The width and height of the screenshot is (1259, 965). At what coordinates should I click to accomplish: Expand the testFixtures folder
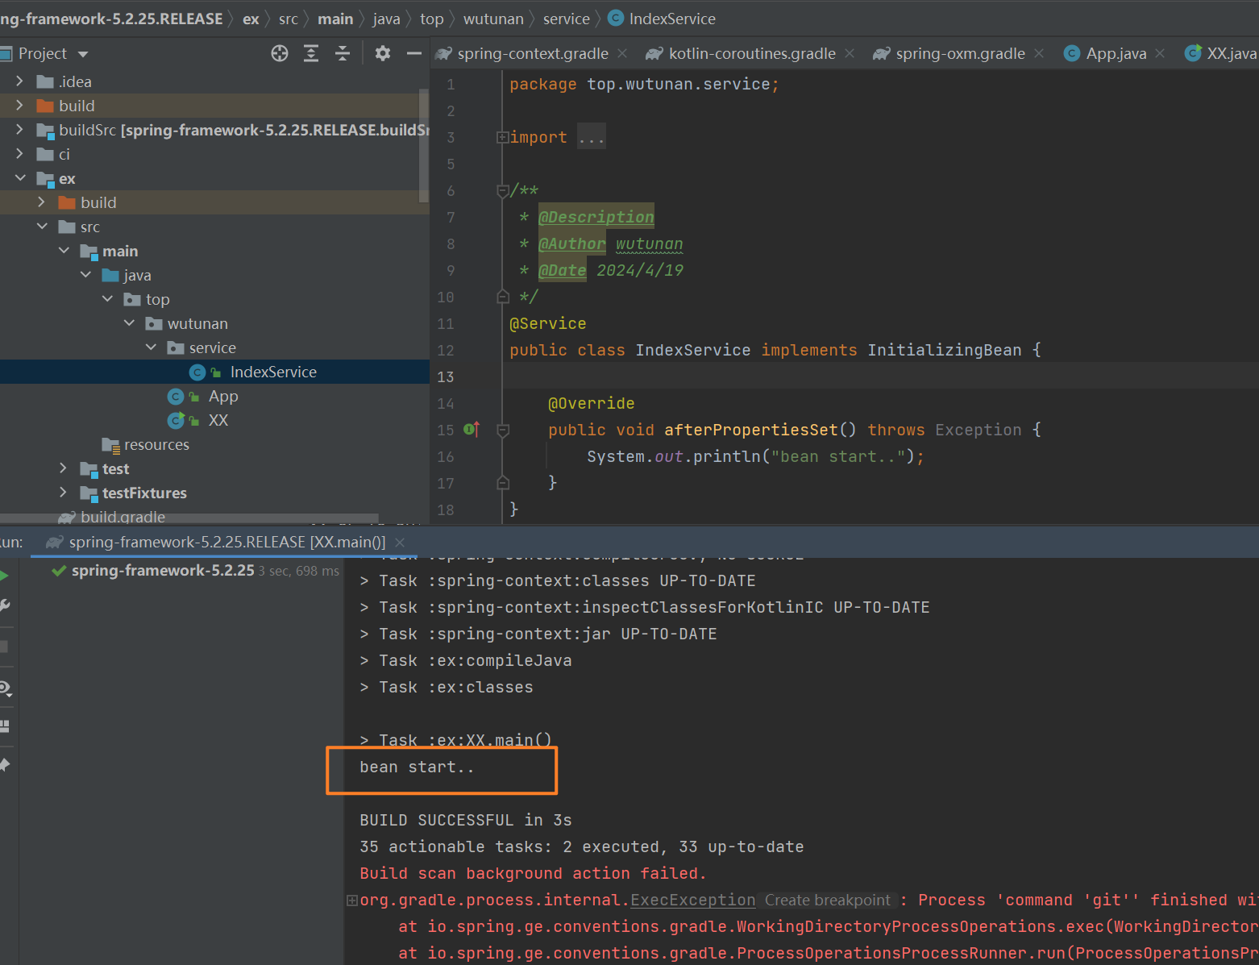[x=64, y=493]
